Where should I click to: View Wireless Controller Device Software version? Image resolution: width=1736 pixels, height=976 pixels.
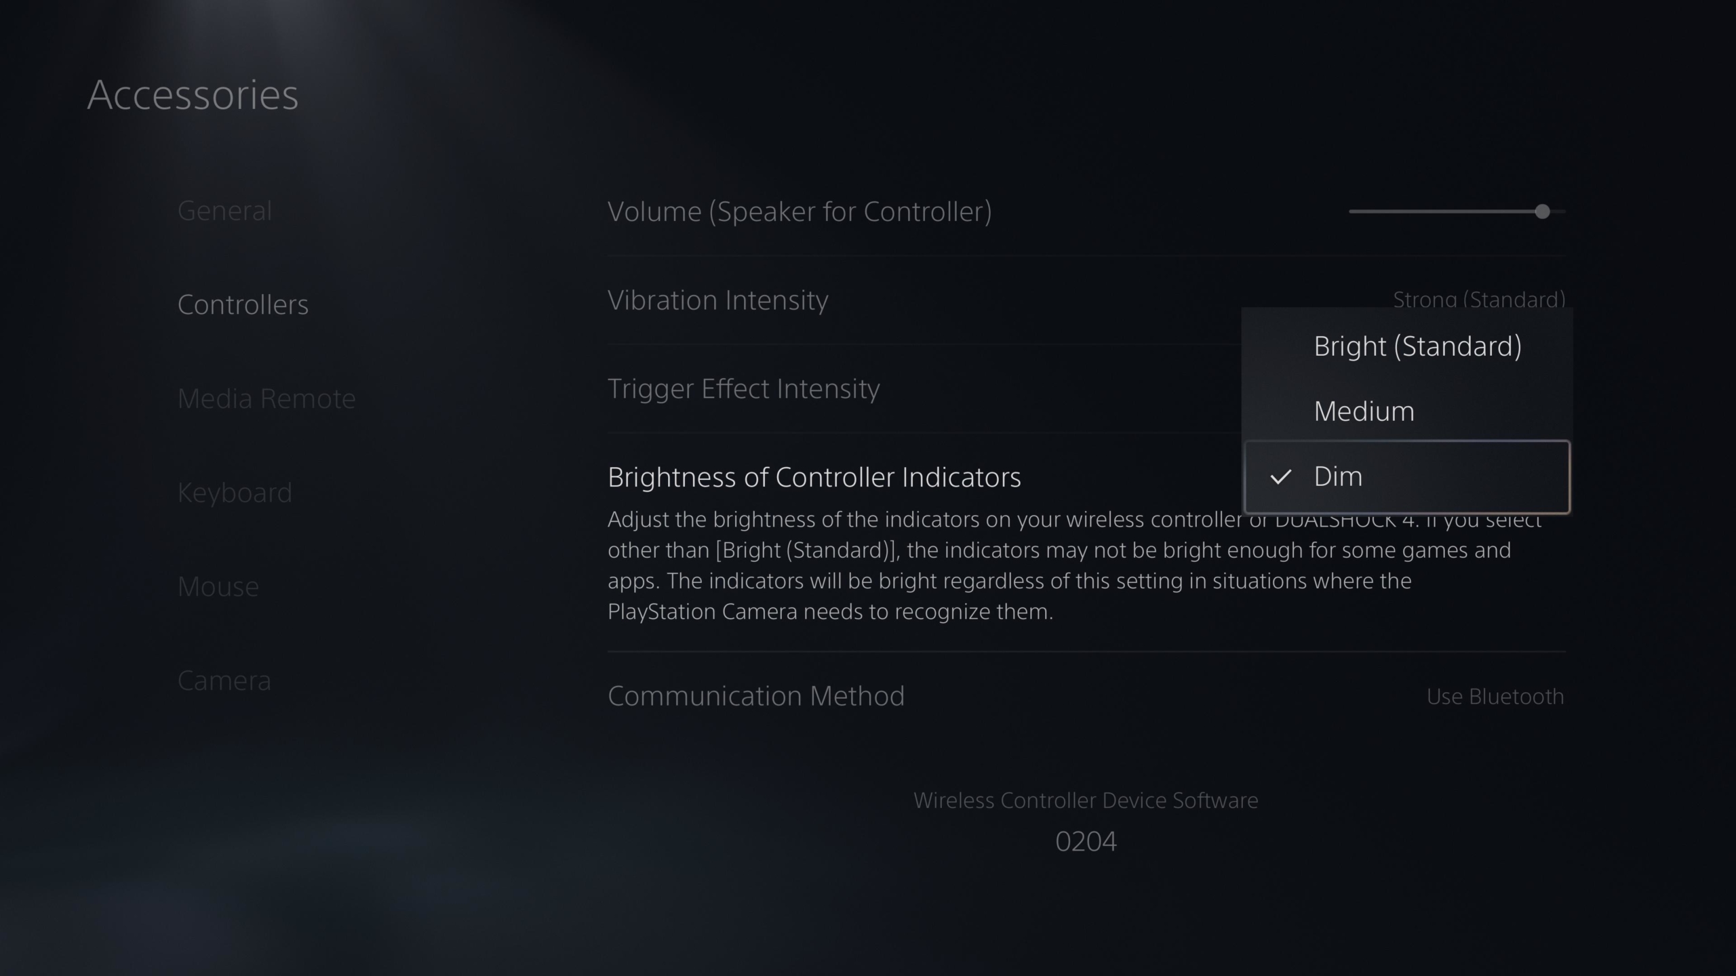coord(1085,841)
